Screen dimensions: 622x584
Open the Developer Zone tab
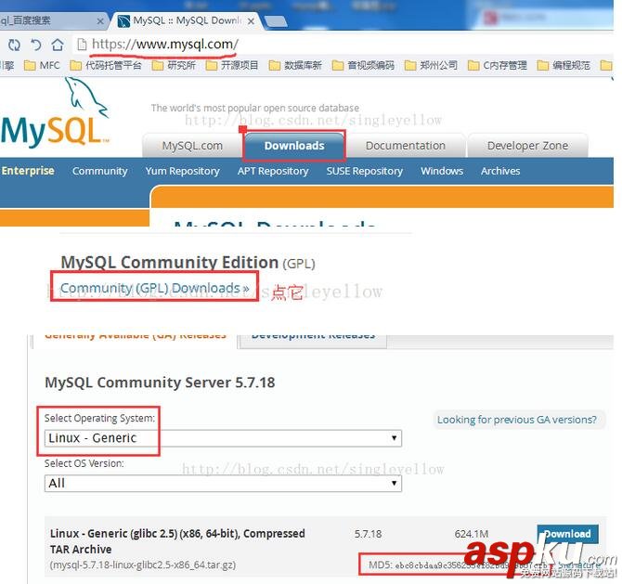click(527, 146)
